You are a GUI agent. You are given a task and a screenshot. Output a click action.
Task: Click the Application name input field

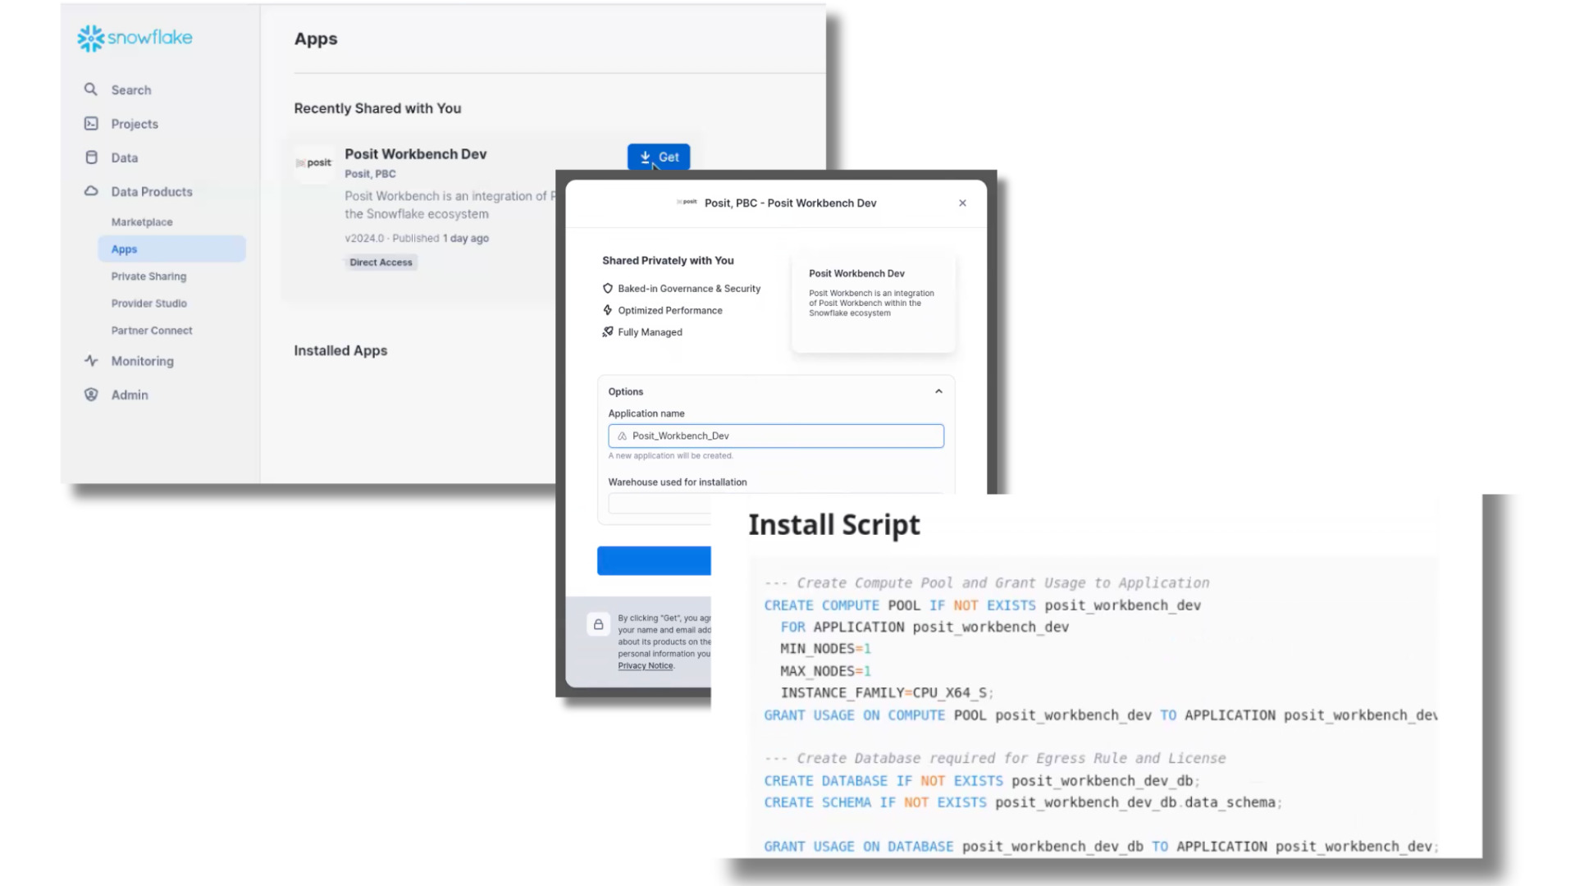point(776,436)
